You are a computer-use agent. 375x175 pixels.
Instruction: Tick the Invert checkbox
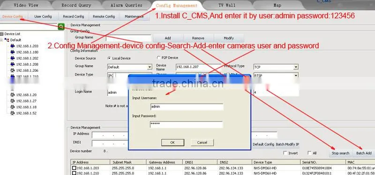tap(285, 153)
